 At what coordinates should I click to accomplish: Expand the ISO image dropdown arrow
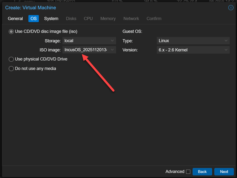(112, 50)
